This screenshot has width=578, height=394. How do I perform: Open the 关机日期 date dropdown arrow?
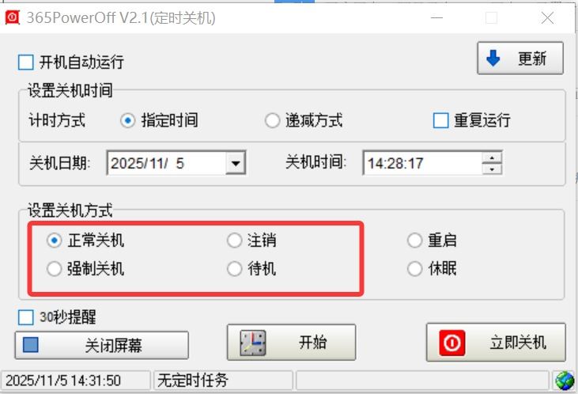[x=236, y=163]
